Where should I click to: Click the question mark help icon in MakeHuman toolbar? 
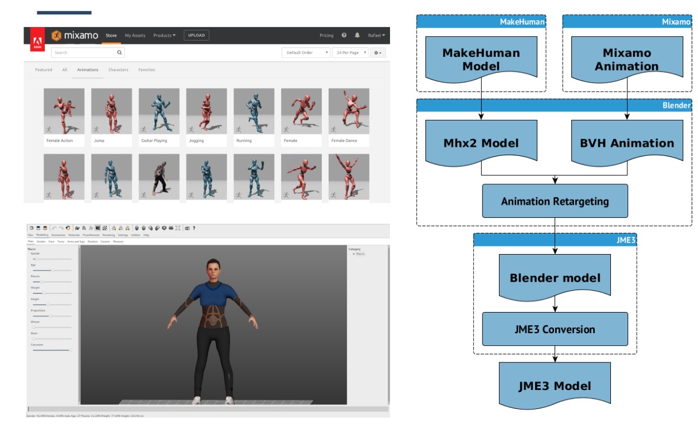coord(194,228)
